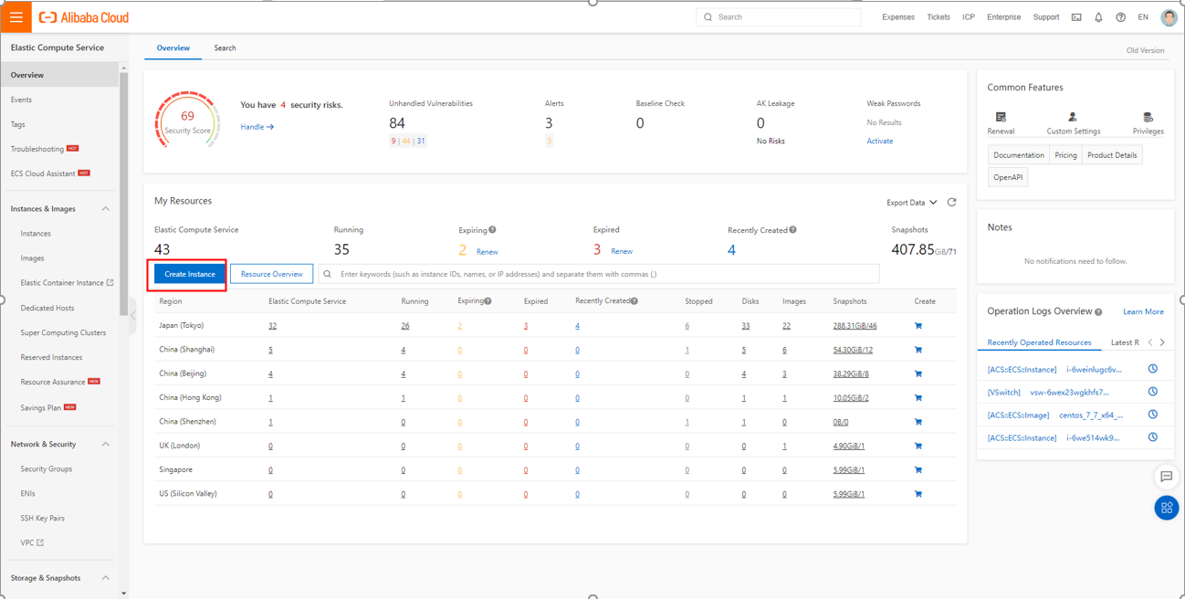Collapse the left sidebar handle

(132, 317)
